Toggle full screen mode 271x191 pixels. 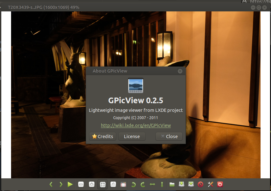tap(123, 184)
